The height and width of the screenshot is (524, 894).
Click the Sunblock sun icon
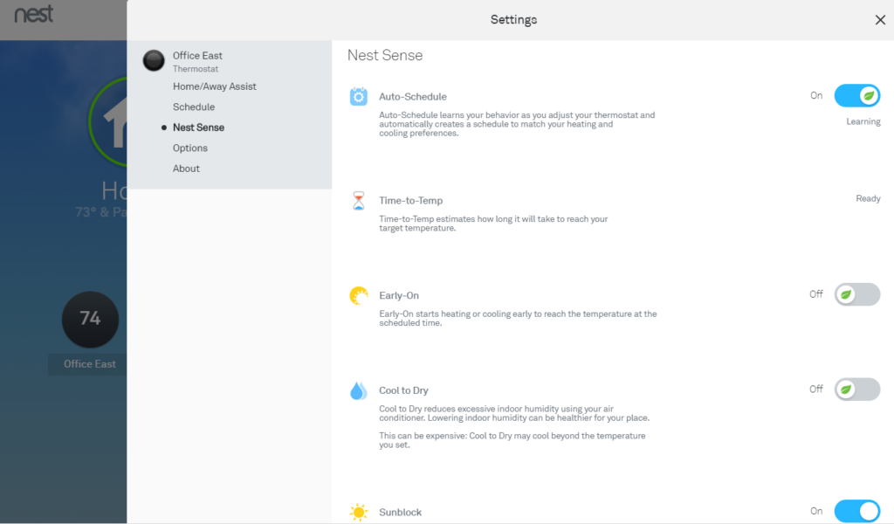tap(359, 512)
